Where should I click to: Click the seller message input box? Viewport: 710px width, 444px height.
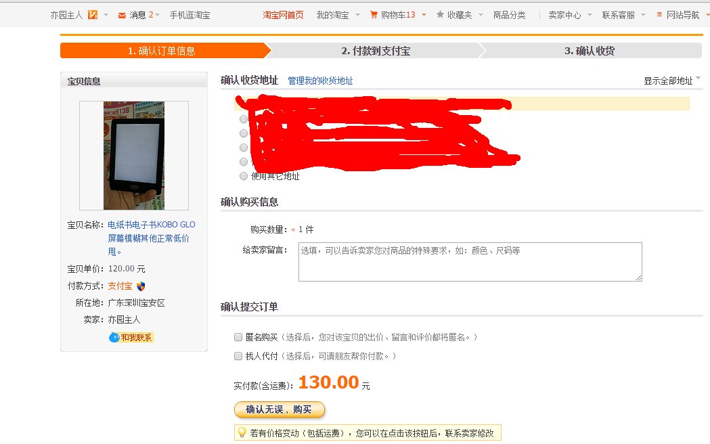click(x=469, y=261)
